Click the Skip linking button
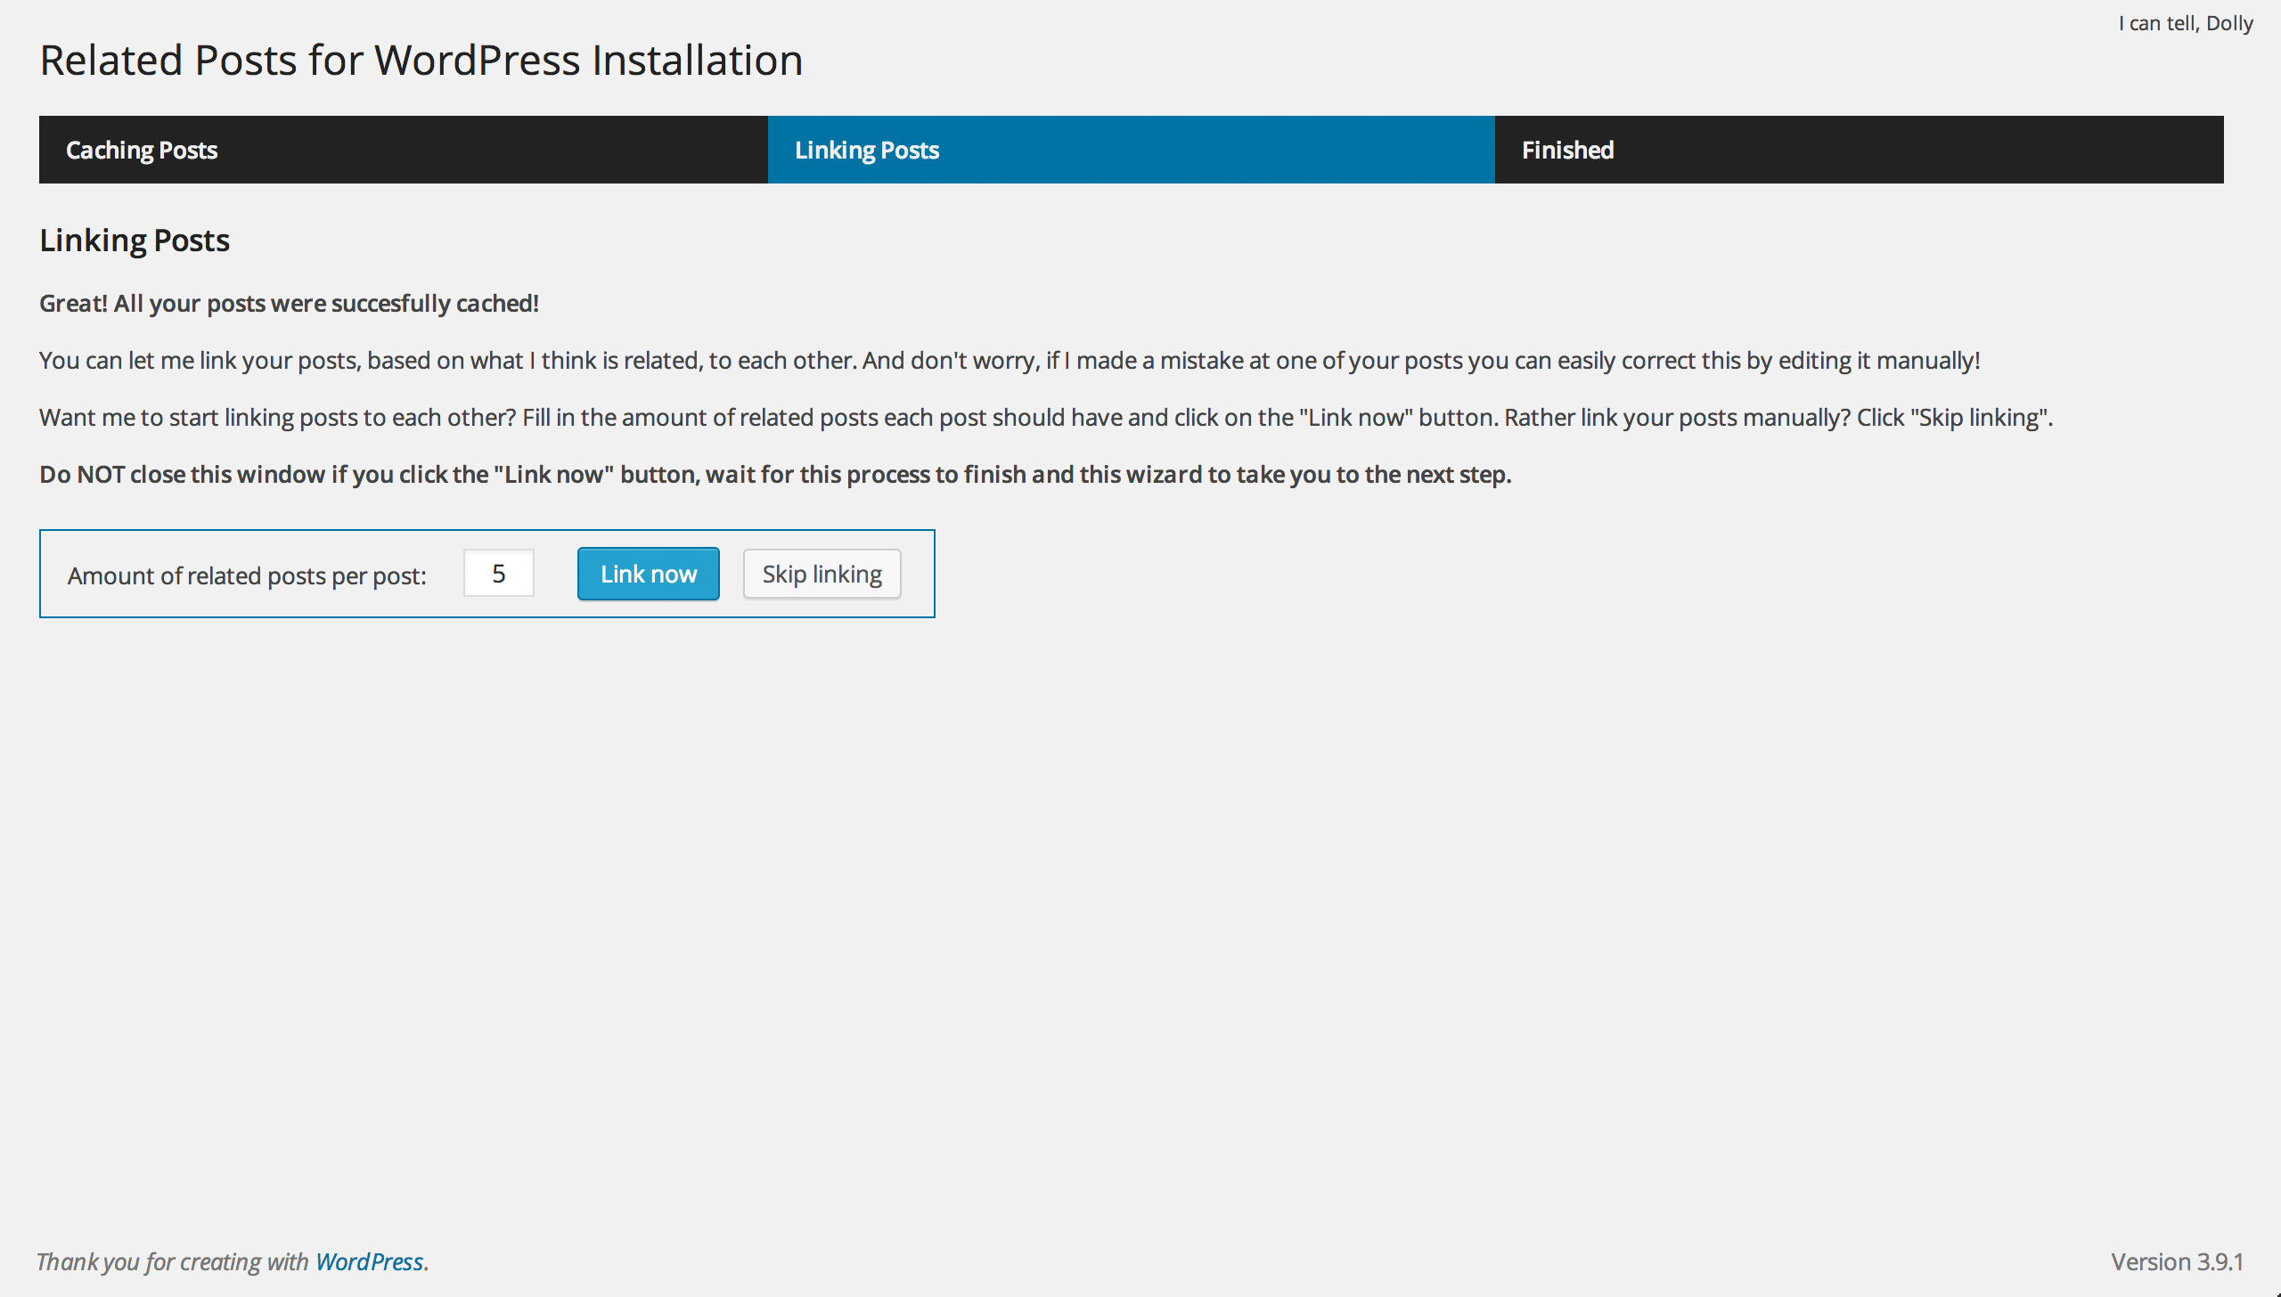 pos(822,575)
